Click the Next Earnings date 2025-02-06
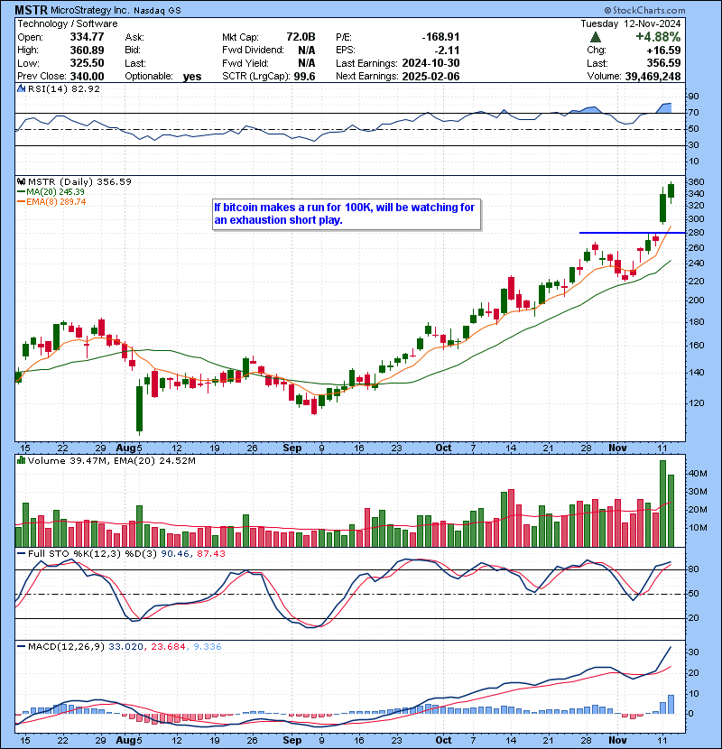Image resolution: width=722 pixels, height=749 pixels. [x=431, y=76]
